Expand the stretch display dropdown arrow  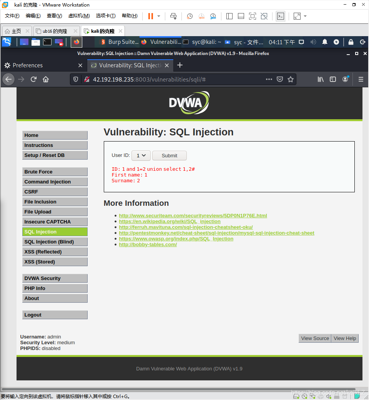click(x=305, y=16)
